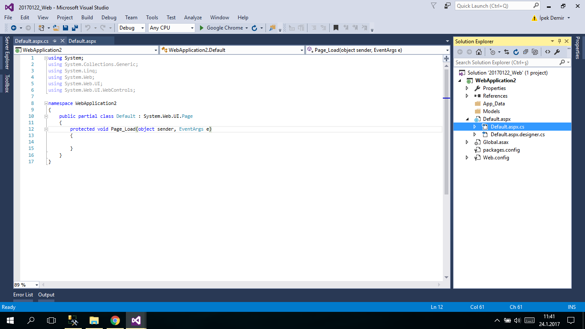Screen dimensions: 585x329
Task: Sync Solution Explorer with active document
Action: coord(507,51)
